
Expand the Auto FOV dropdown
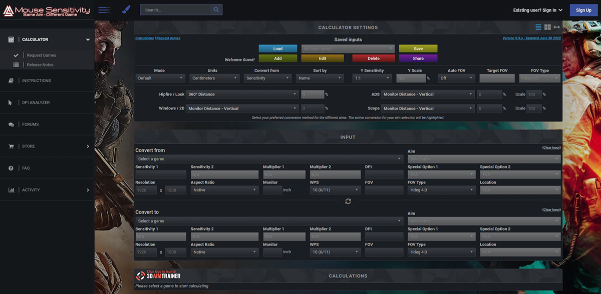455,78
